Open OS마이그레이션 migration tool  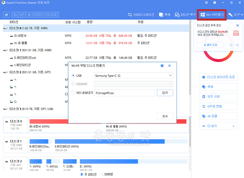141,14
